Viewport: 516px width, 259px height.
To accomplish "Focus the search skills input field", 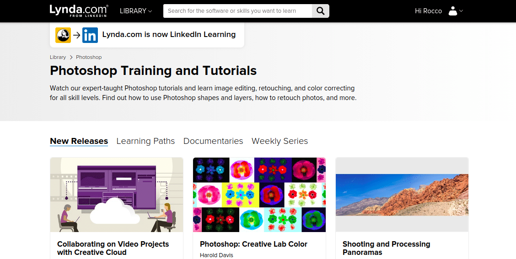I will click(237, 11).
